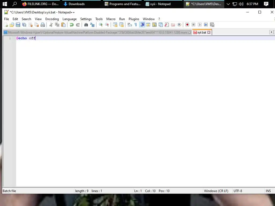The width and height of the screenshot is (275, 206).
Task: Open the Plugins menu
Action: point(134,19)
